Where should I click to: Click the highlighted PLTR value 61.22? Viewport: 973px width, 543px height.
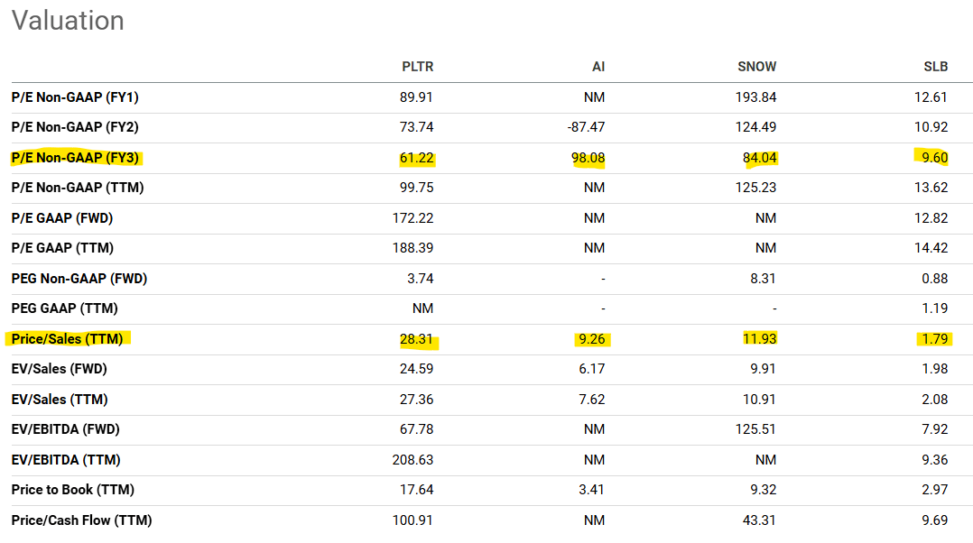coord(417,158)
